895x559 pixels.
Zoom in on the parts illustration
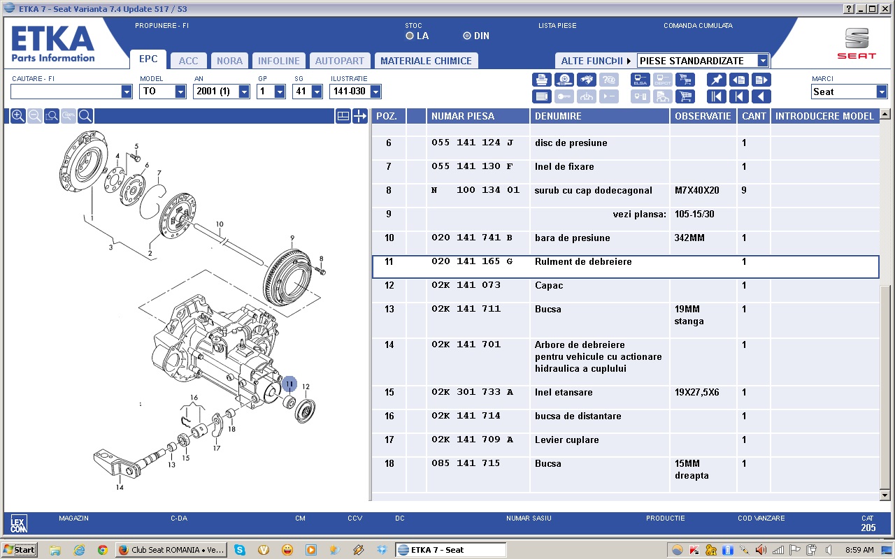[18, 116]
